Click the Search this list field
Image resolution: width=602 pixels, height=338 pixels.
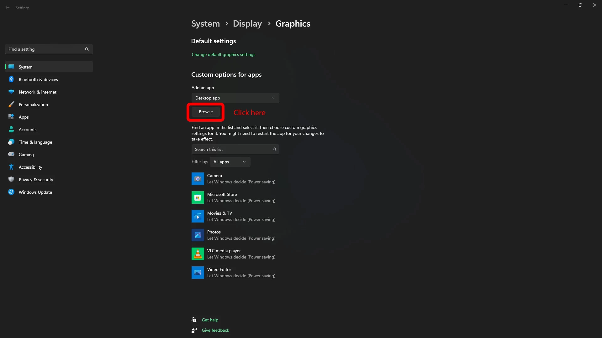coord(232,149)
